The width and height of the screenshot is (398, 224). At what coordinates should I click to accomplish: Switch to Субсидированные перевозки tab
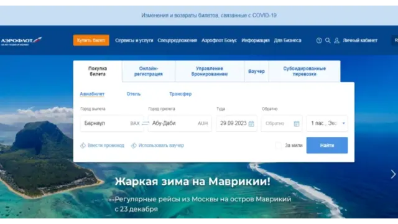pyautogui.click(x=304, y=72)
